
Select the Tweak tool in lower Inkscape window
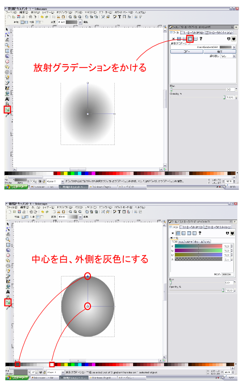(8, 234)
